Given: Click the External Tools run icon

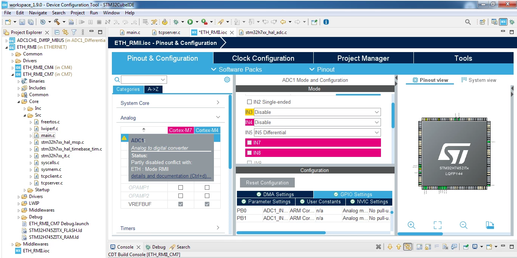Looking at the screenshot, I should point(204,22).
